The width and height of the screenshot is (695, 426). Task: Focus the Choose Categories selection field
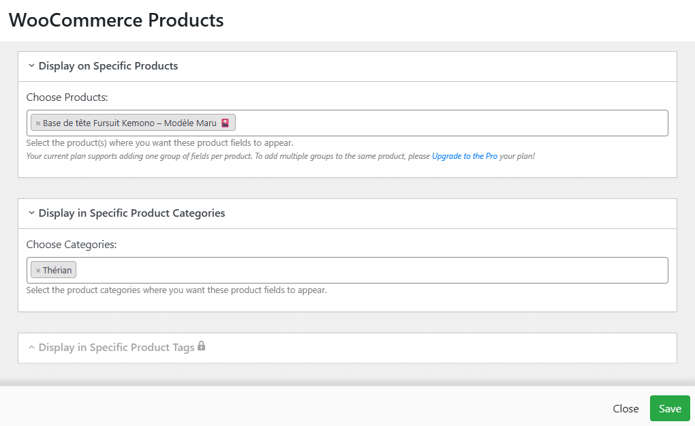368,271
